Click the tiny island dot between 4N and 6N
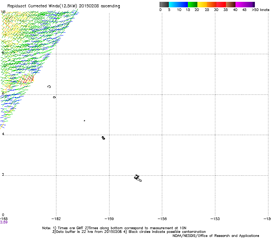 84,120
